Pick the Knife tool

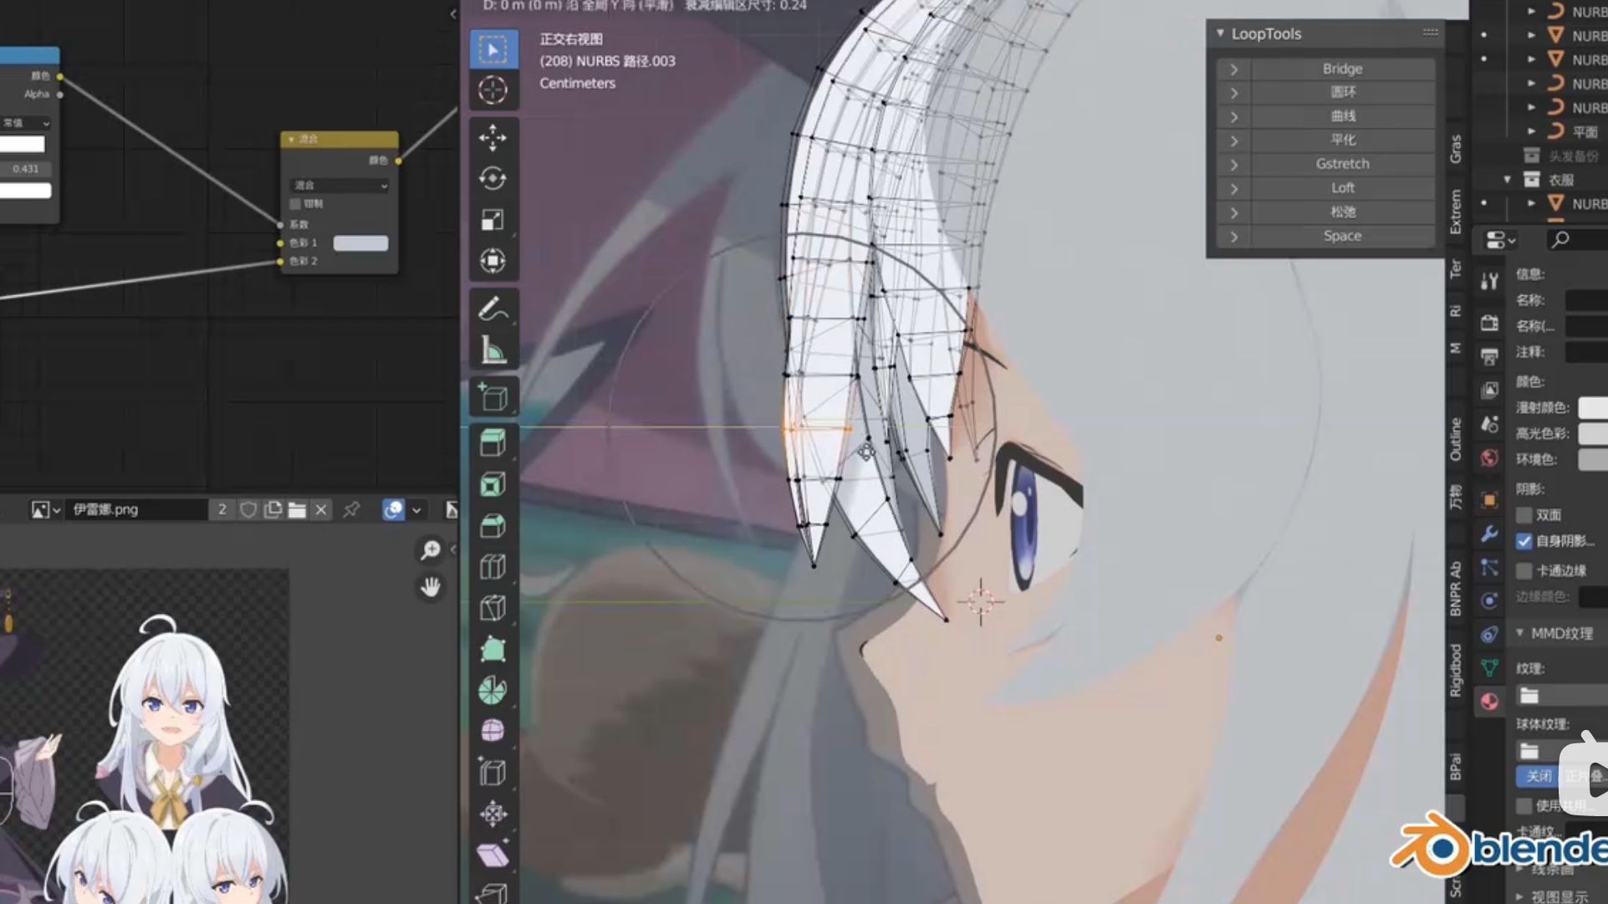(x=493, y=607)
